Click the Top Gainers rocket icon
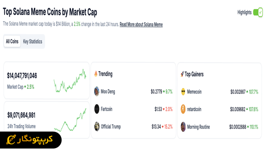 pyautogui.click(x=182, y=74)
